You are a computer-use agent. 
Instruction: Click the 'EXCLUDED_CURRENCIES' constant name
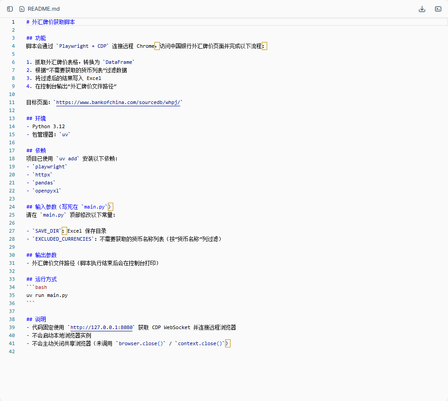tap(63, 239)
